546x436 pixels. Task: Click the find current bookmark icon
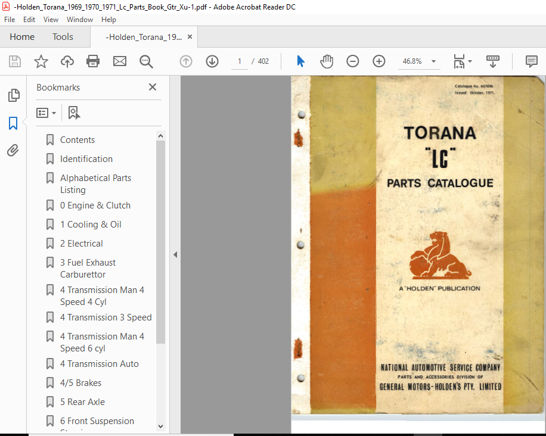click(74, 113)
